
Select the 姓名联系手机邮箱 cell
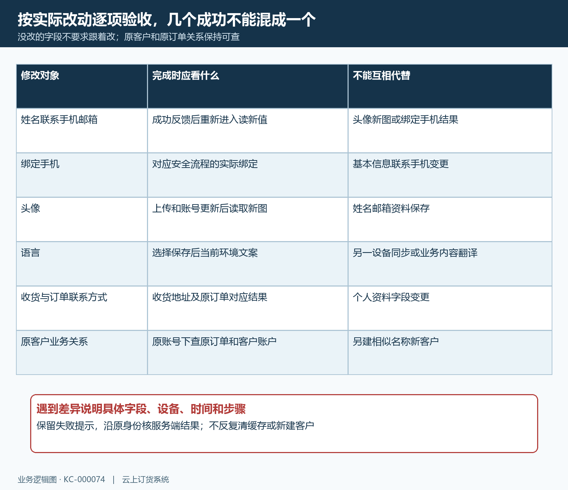click(x=82, y=131)
